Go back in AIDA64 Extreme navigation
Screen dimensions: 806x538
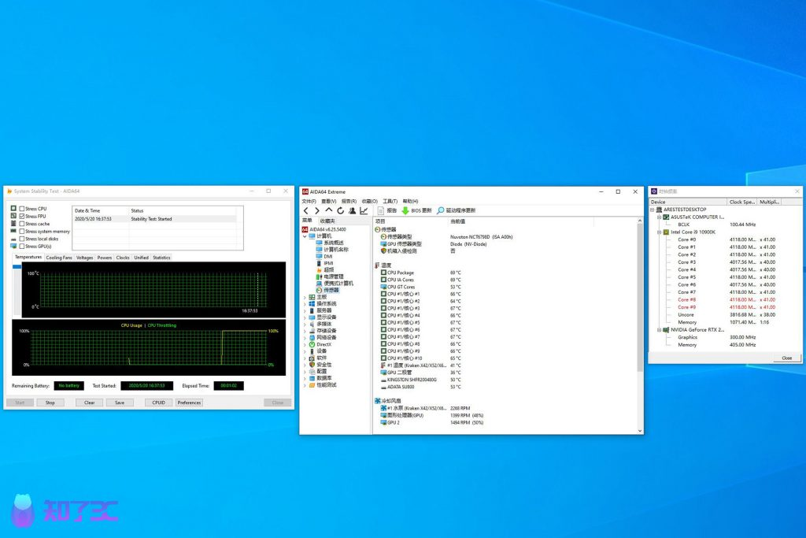tap(306, 210)
